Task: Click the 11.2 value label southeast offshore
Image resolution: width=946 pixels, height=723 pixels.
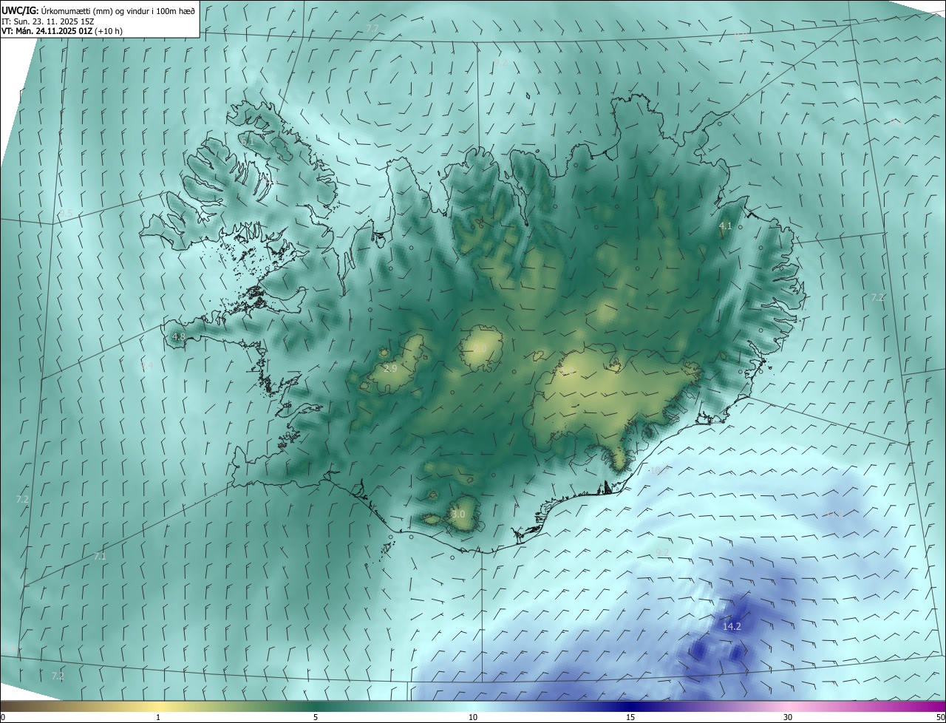Action: [834, 513]
